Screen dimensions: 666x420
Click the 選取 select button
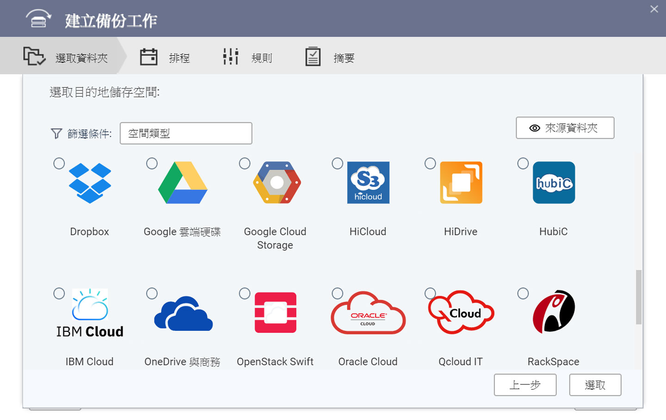coord(595,385)
